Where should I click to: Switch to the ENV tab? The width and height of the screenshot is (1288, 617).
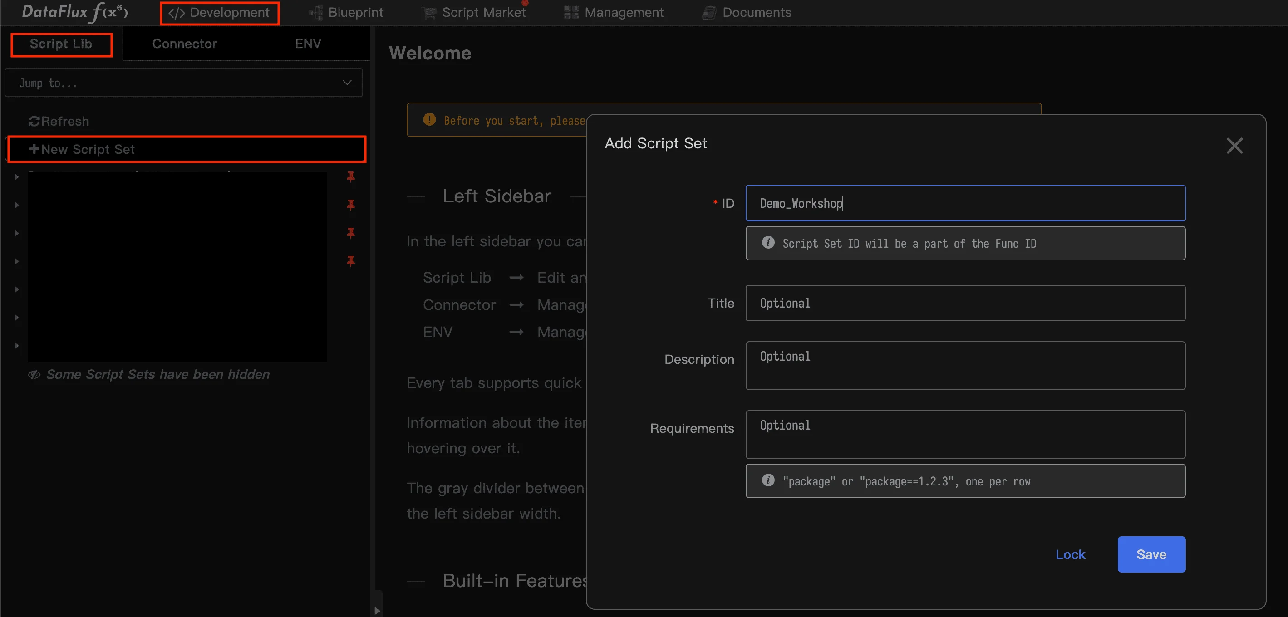tap(308, 44)
